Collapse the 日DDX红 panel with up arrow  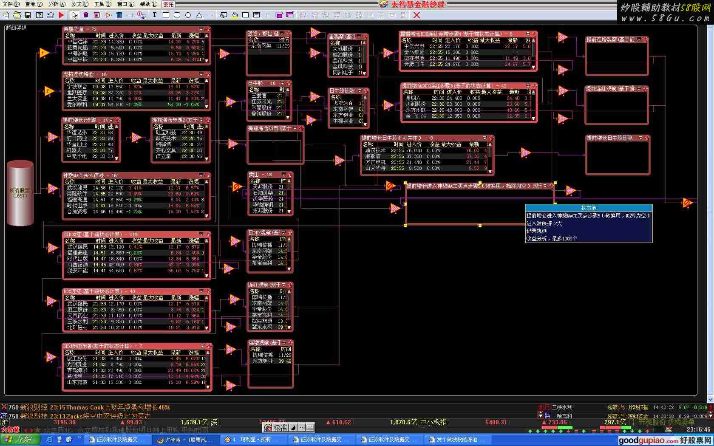[x=207, y=234]
